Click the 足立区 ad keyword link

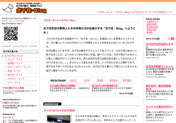coord(73,80)
